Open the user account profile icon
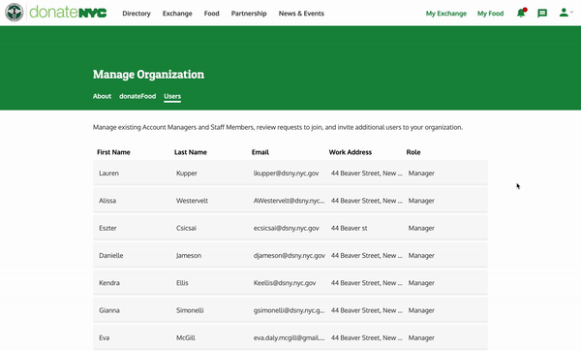The height and width of the screenshot is (351, 581). pyautogui.click(x=564, y=13)
